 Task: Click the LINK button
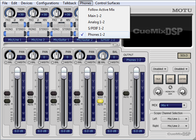point(170,79)
